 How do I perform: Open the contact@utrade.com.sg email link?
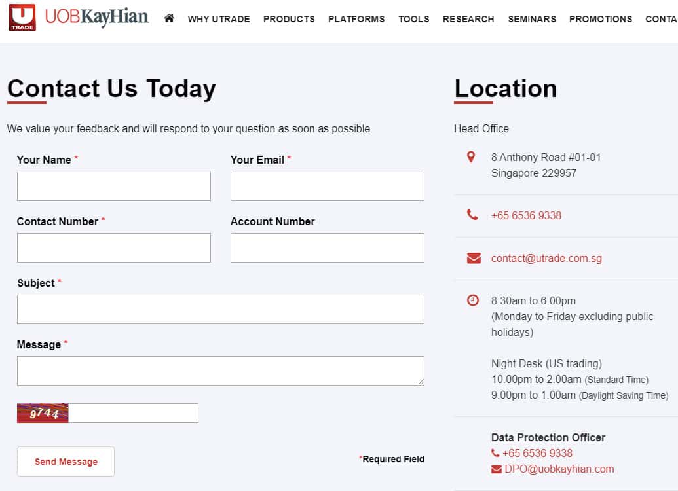[546, 258]
